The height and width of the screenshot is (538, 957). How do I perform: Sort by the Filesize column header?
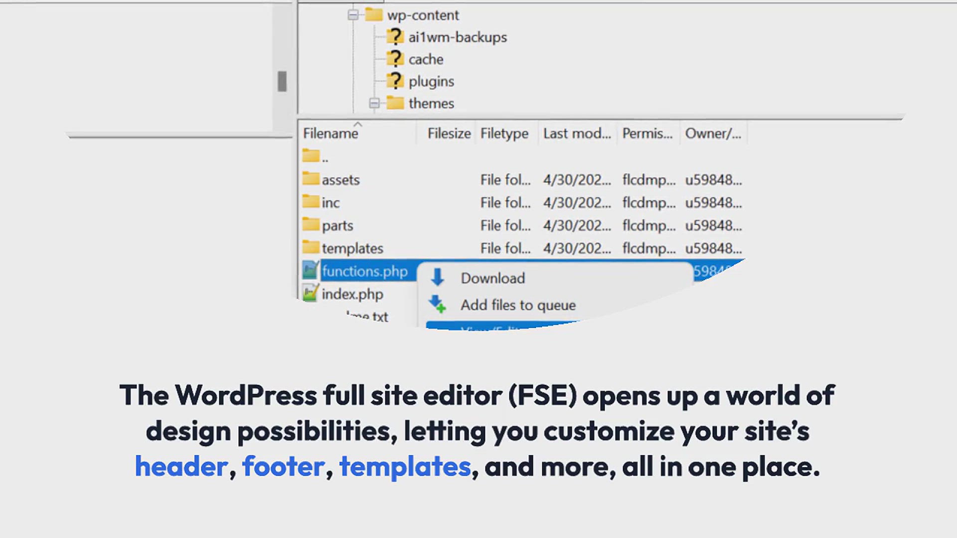(449, 134)
